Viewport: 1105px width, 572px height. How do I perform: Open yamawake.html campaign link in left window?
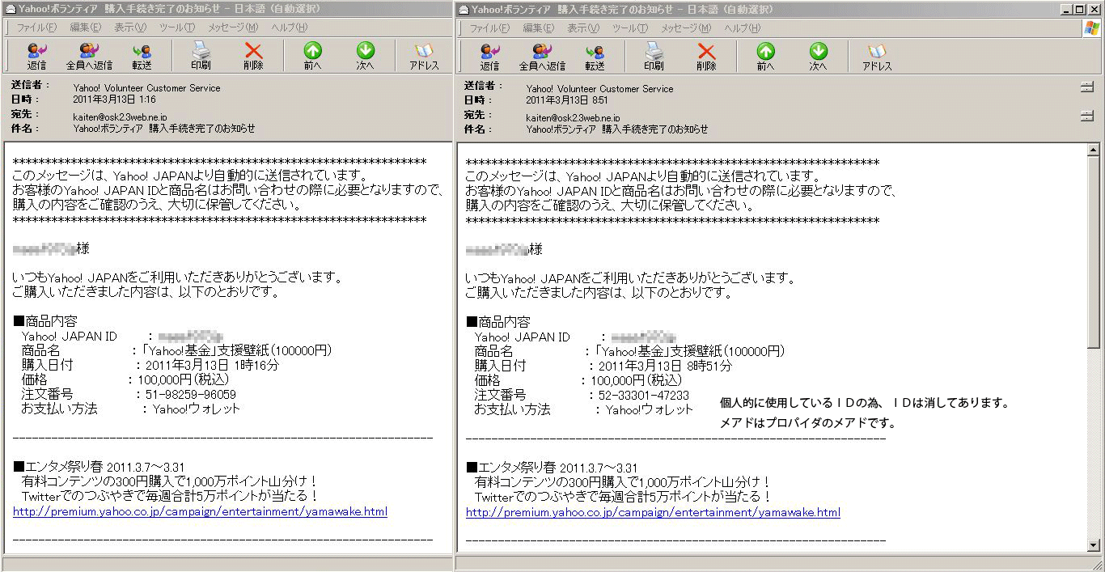coord(200,511)
